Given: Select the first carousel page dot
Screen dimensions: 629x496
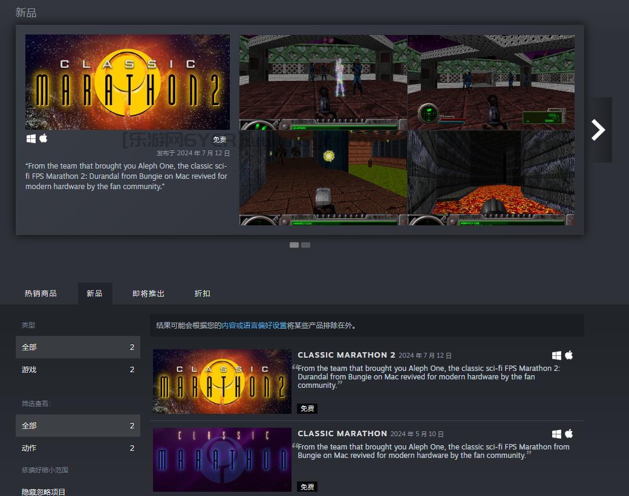Looking at the screenshot, I should (x=295, y=245).
